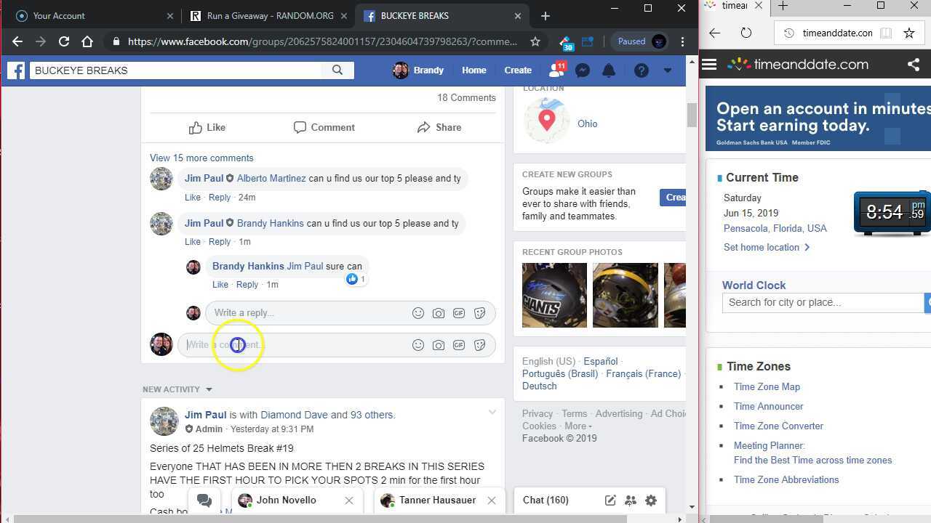Open chat settings gear icon
931x523 pixels.
click(x=651, y=500)
